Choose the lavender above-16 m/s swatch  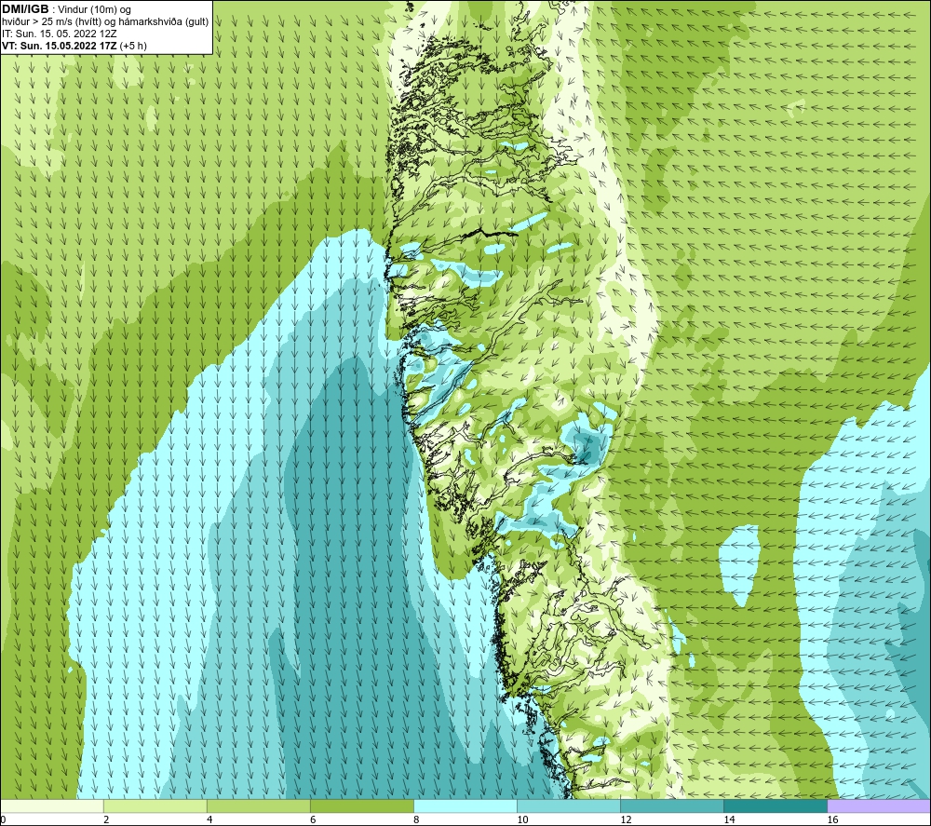point(879,806)
